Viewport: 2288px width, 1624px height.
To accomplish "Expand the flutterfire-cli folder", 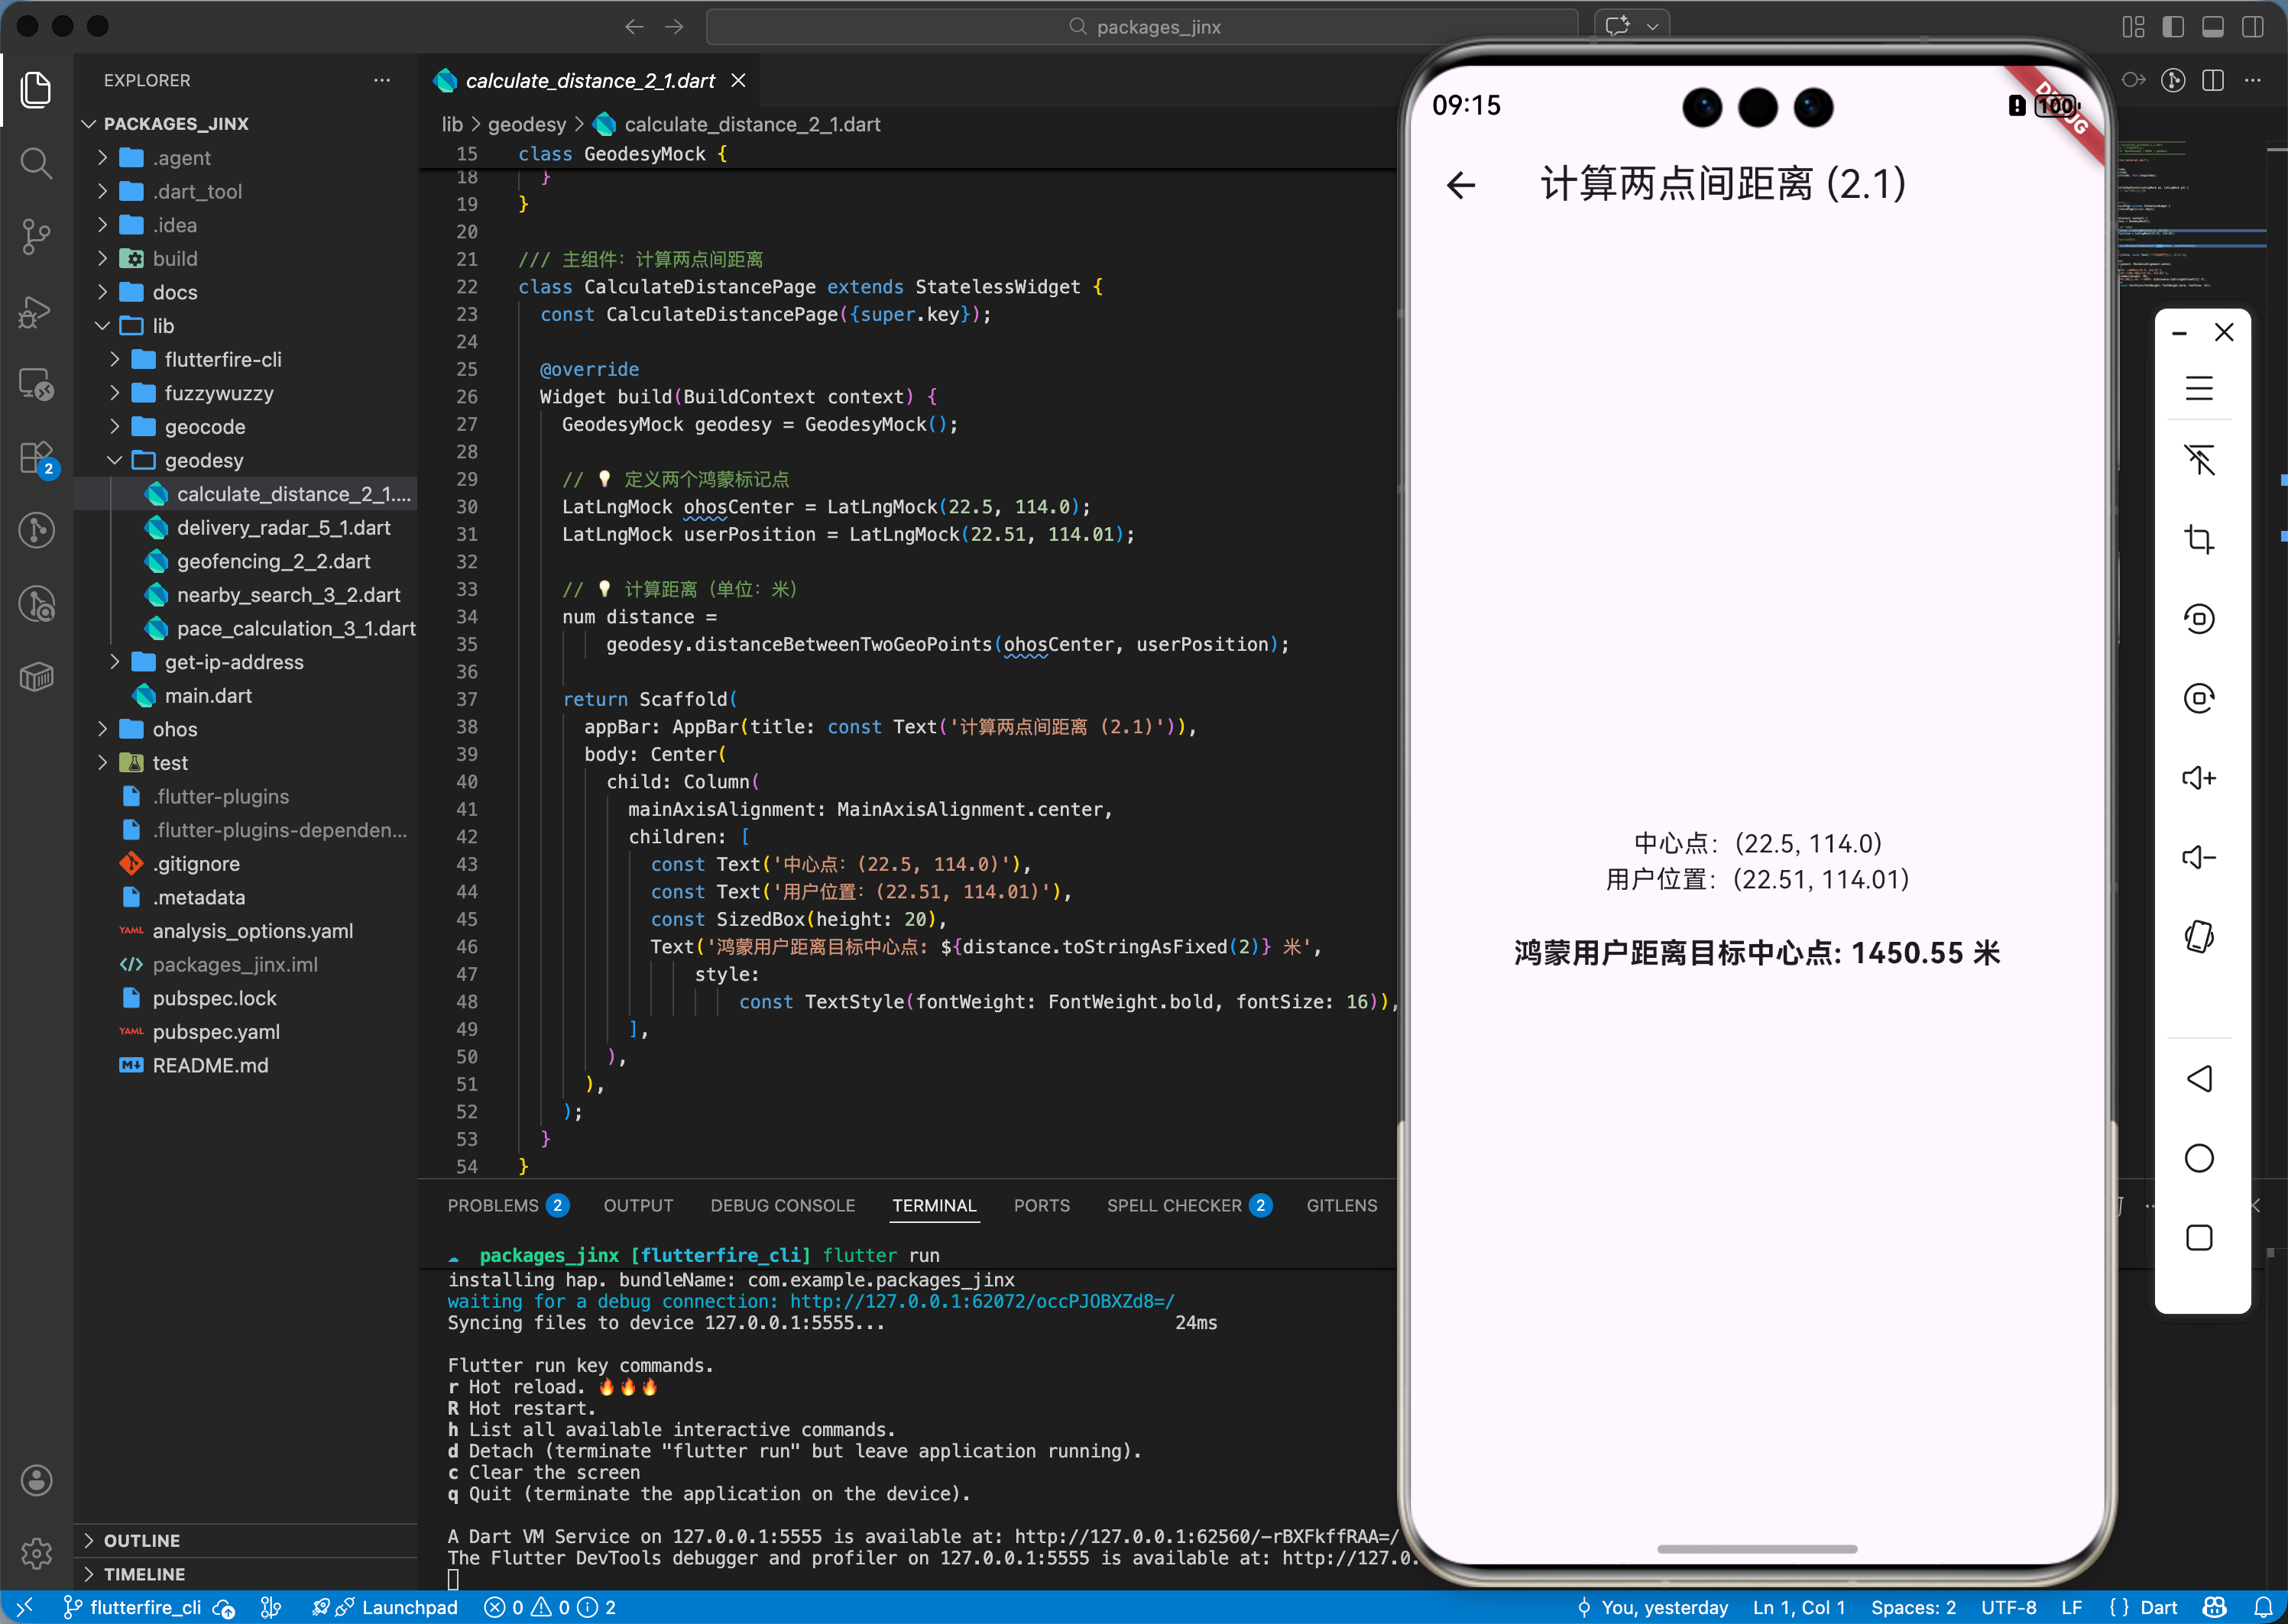I will click(222, 359).
